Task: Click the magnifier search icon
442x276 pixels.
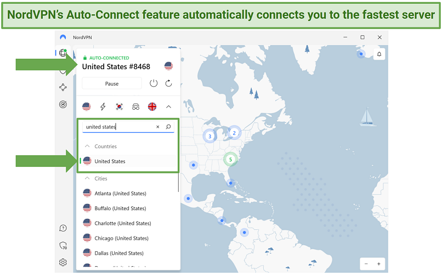Action: [168, 127]
